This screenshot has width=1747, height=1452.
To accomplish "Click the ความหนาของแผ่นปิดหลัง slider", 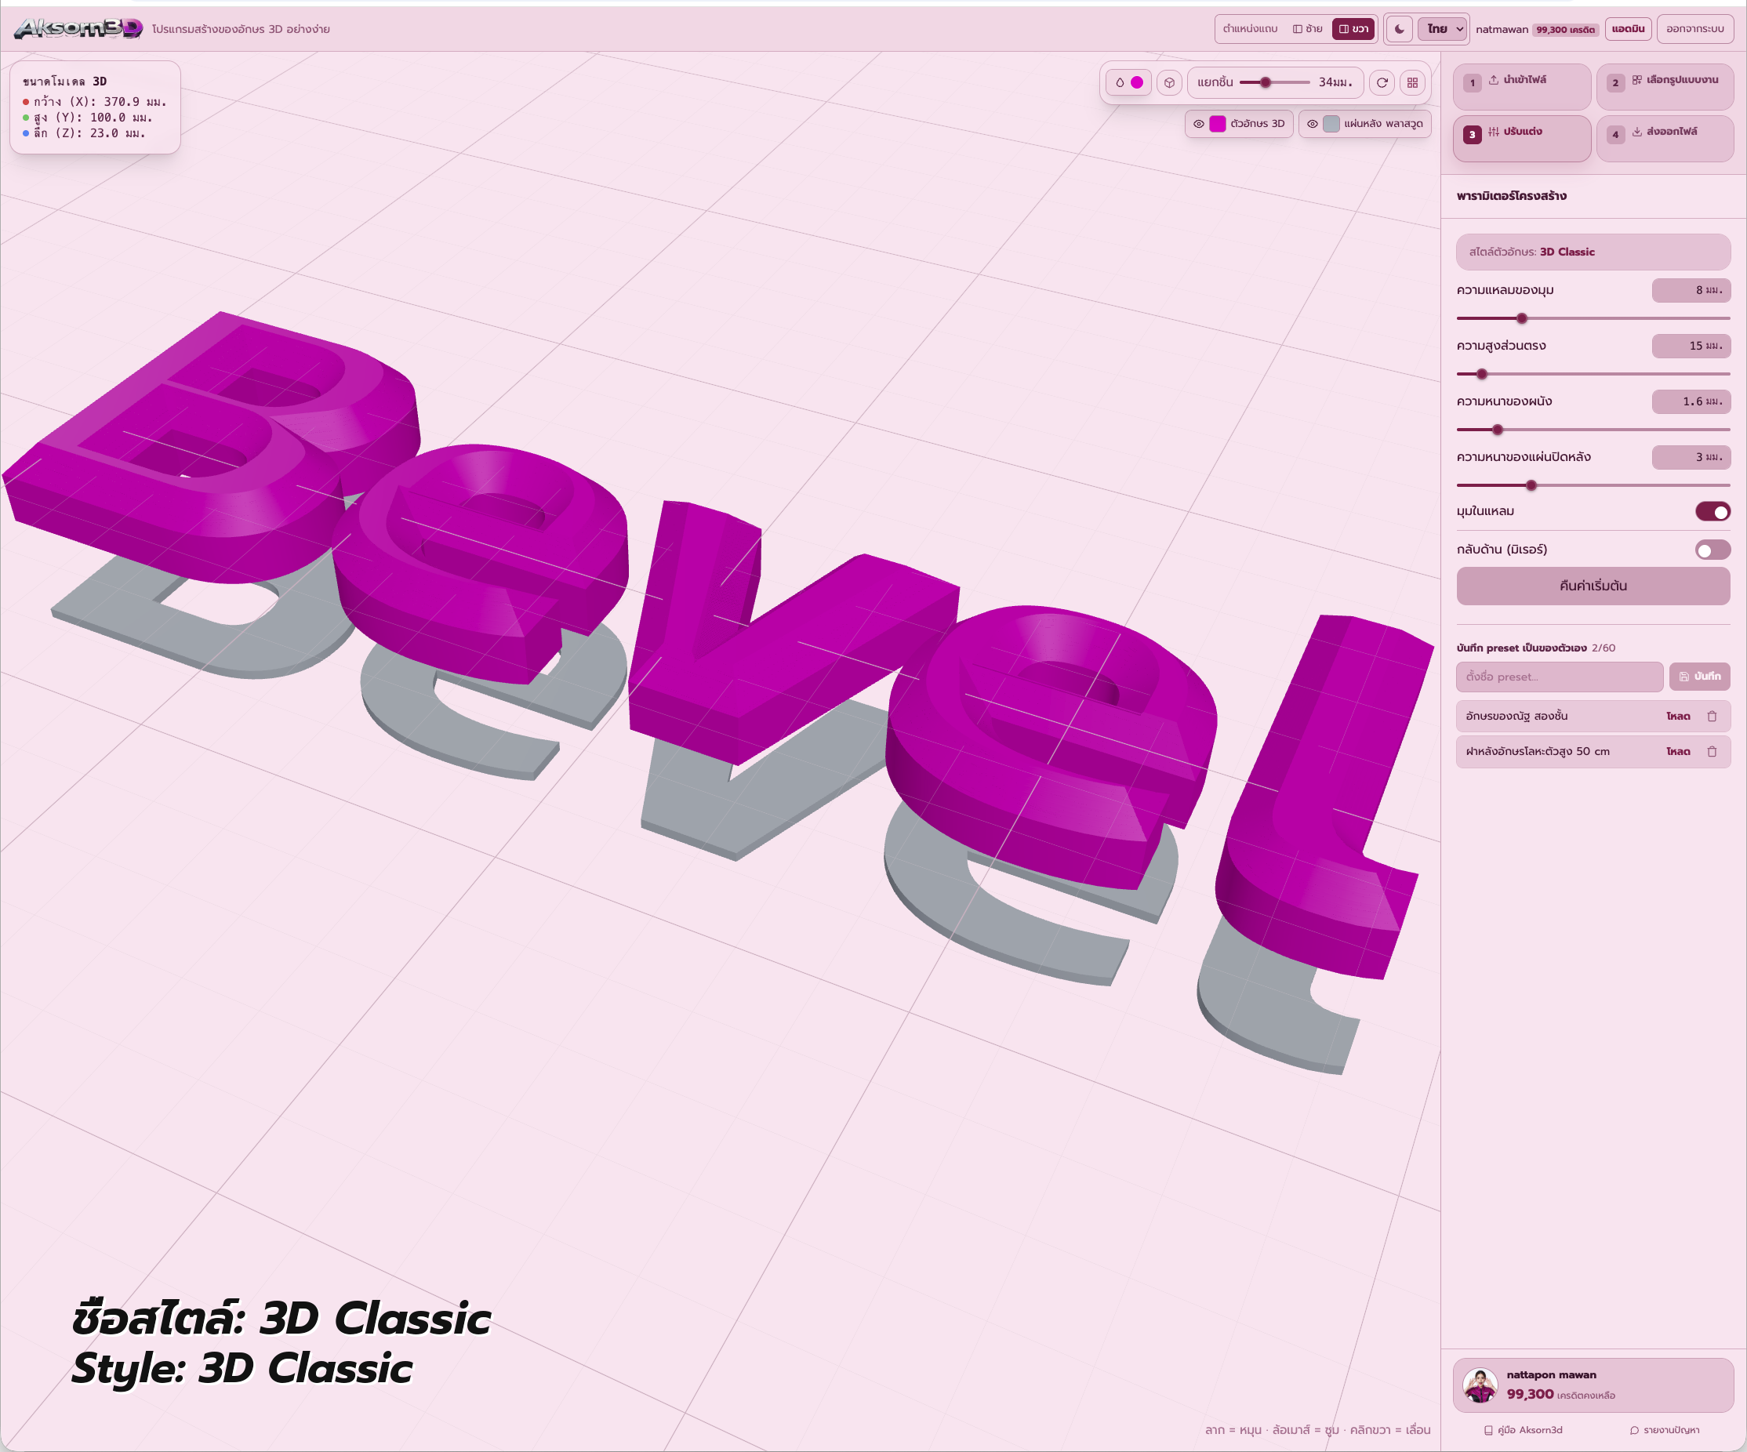I will point(1593,485).
